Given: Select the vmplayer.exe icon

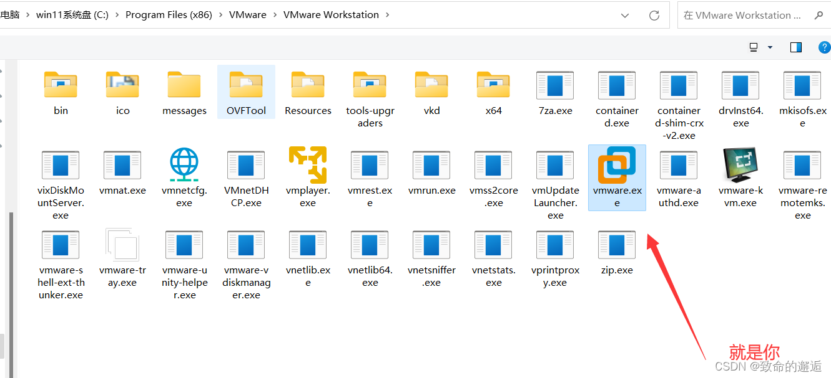Looking at the screenshot, I should [308, 164].
